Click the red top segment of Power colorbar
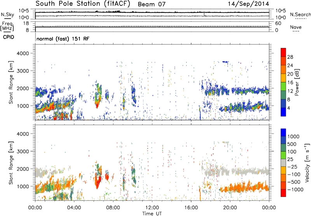The width and height of the screenshot is (311, 216). click(x=283, y=52)
